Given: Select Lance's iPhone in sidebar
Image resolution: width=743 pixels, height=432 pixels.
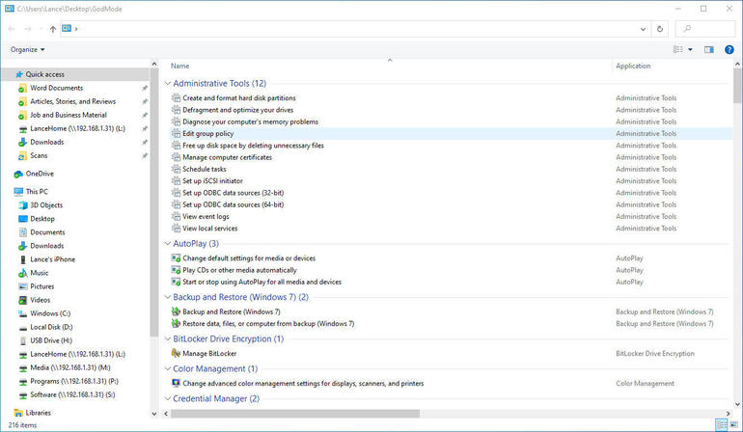Looking at the screenshot, I should coord(52,259).
